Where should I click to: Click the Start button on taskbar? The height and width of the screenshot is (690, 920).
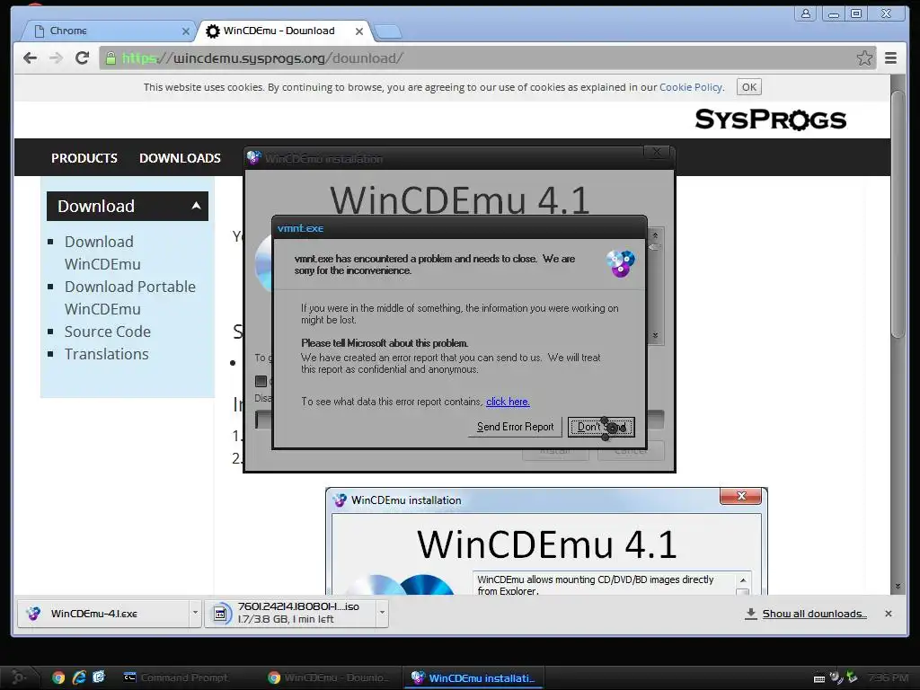[x=19, y=677]
